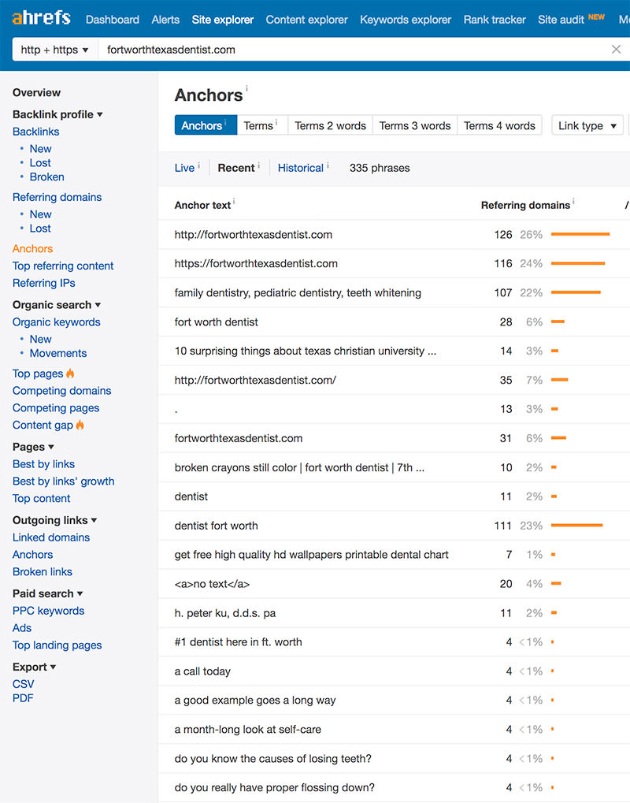Image resolution: width=630 pixels, height=803 pixels.
Task: Open Competing domains
Action: coord(61,391)
